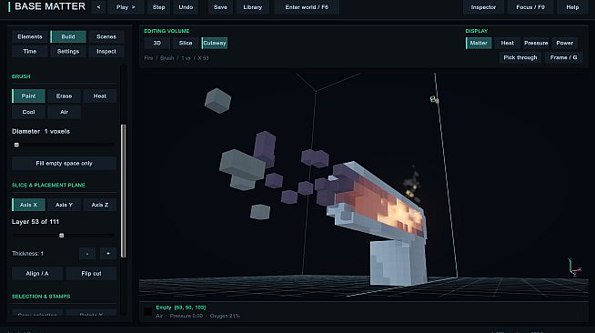595x333 pixels.
Task: Open the Scenes tab
Action: click(x=106, y=36)
